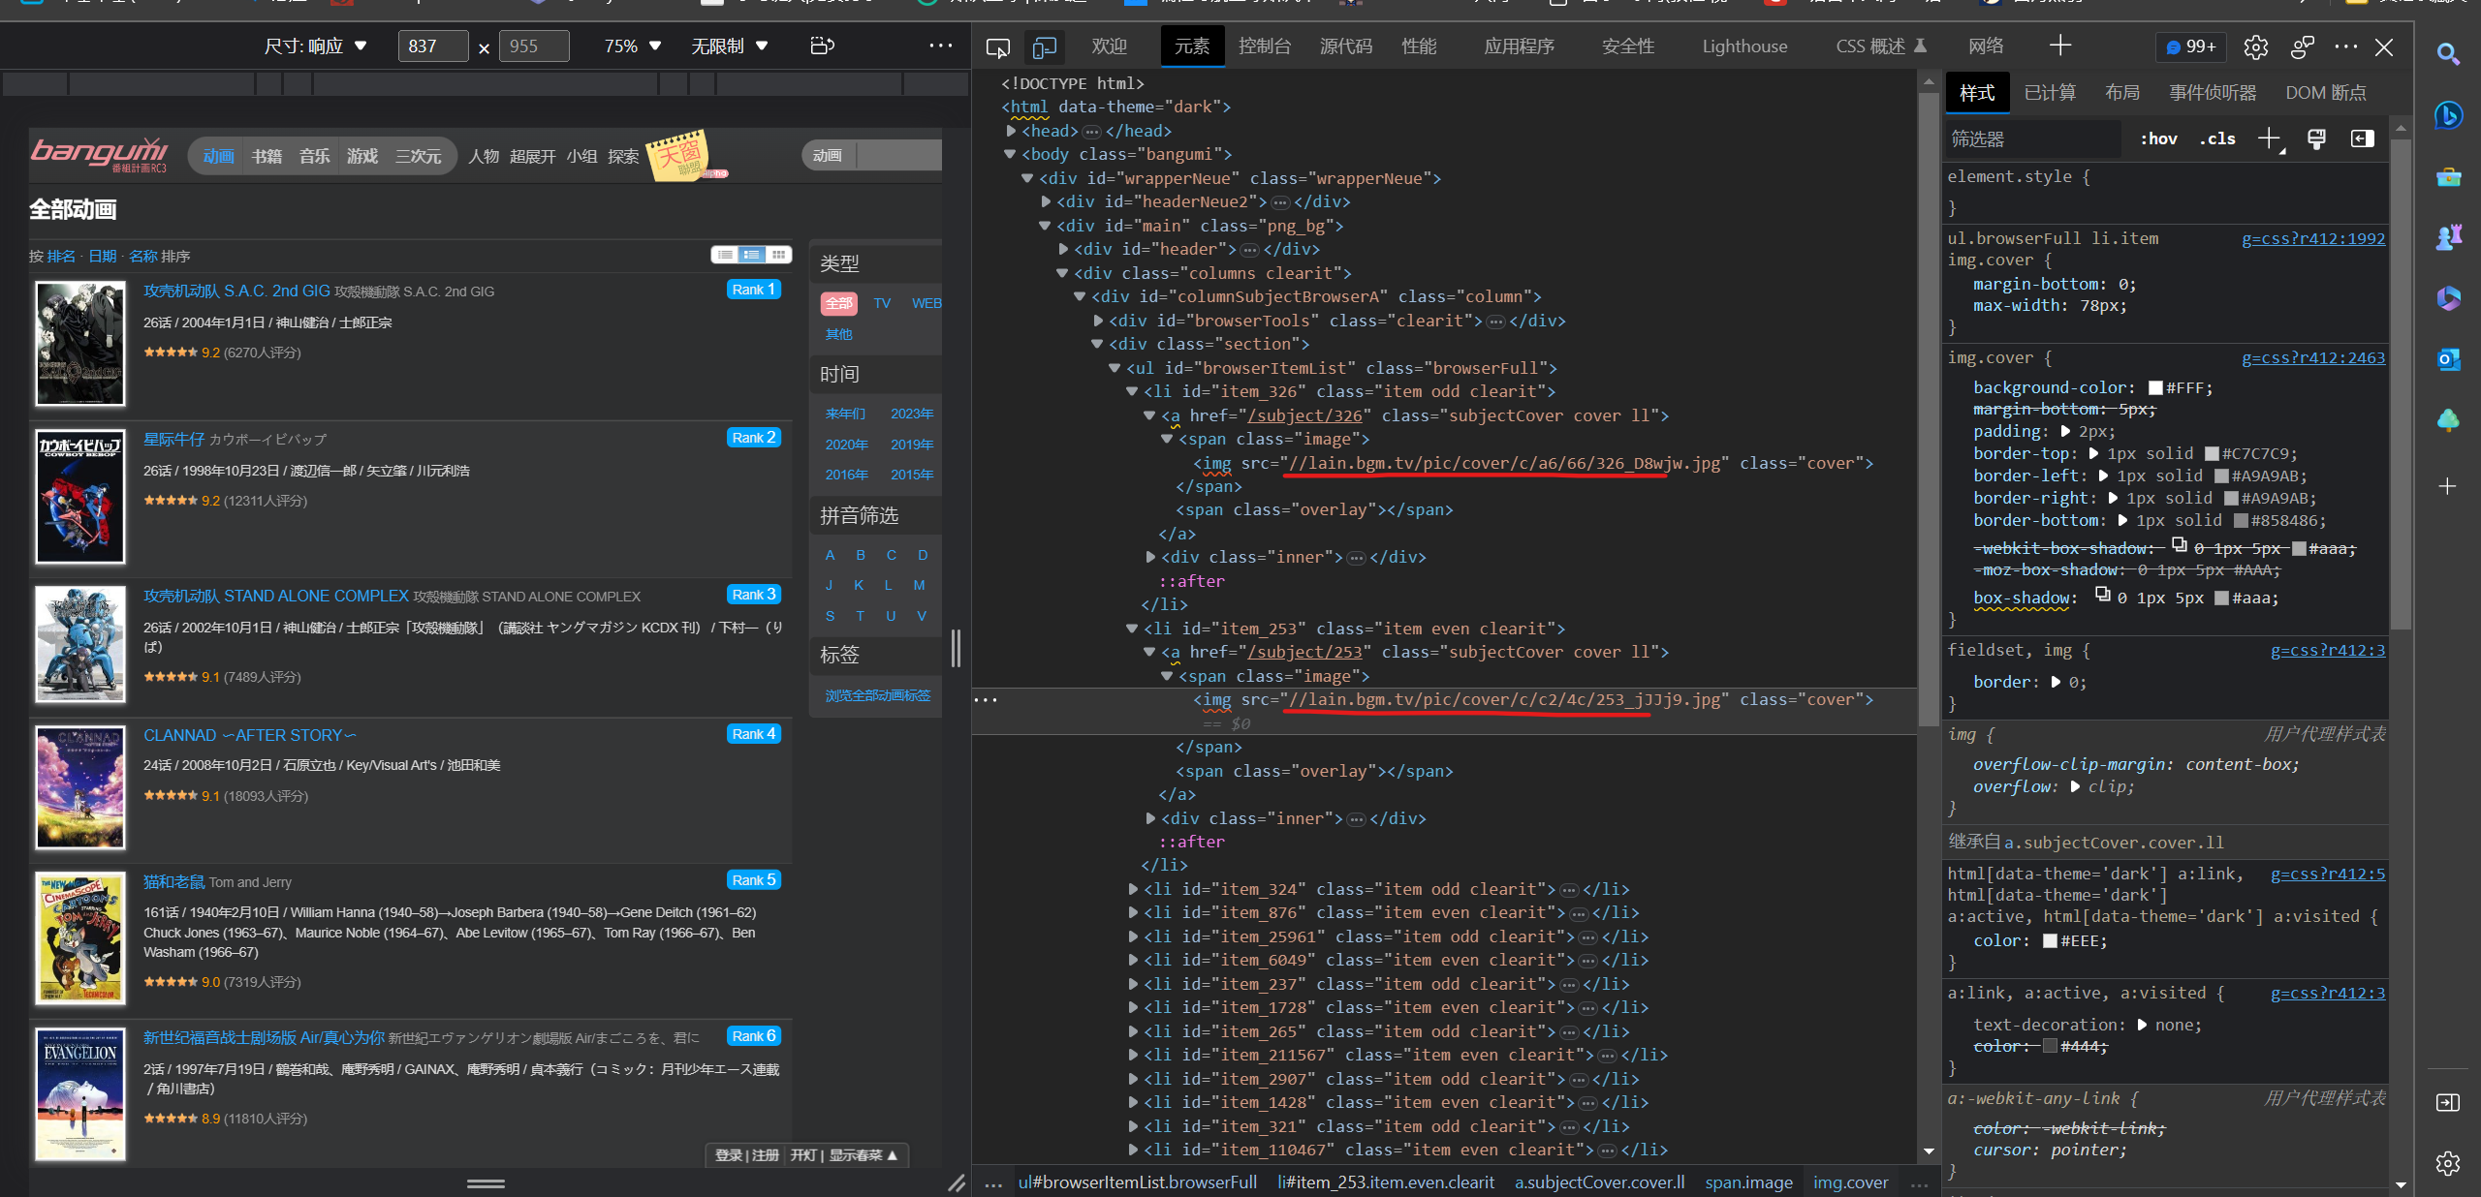Viewport: 2481px width, 1197px height.
Task: Click the css?r412:1992 source link
Action: point(2312,238)
